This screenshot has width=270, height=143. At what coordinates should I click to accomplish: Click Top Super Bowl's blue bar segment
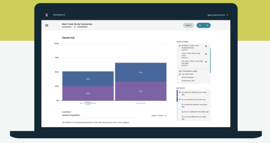point(141,72)
